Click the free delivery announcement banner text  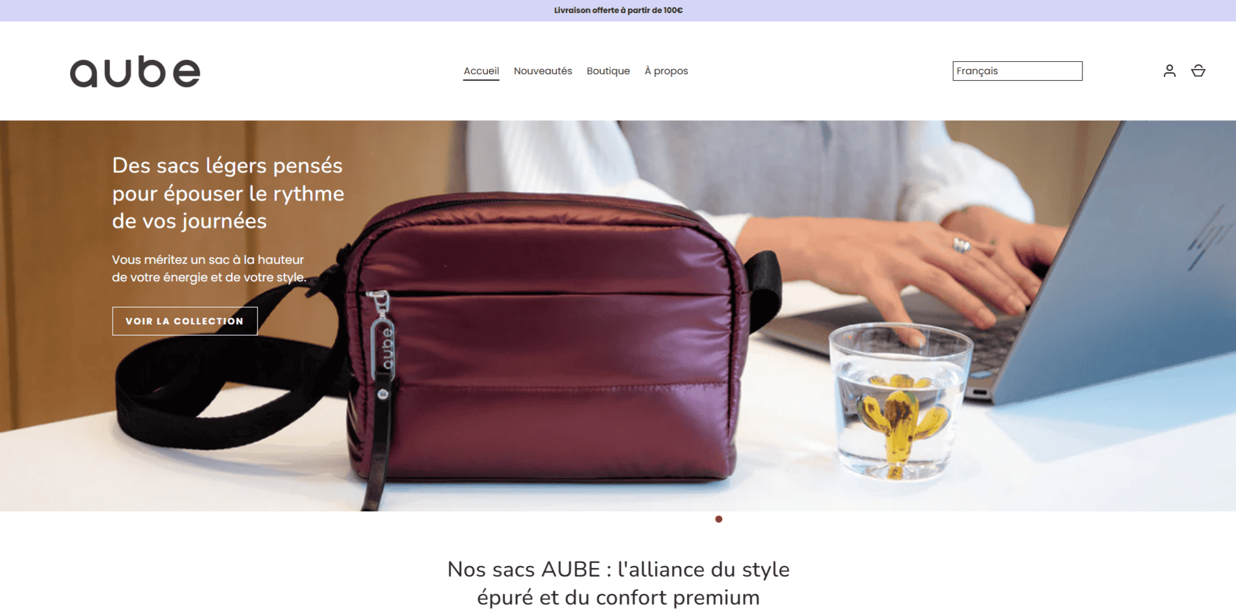618,10
